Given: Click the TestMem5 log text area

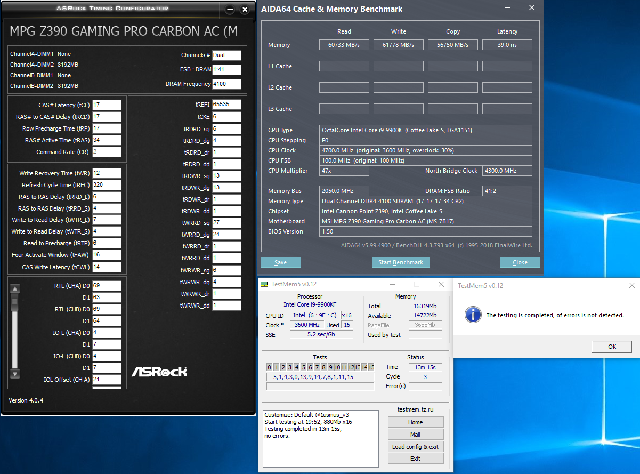Looking at the screenshot, I should (x=321, y=438).
